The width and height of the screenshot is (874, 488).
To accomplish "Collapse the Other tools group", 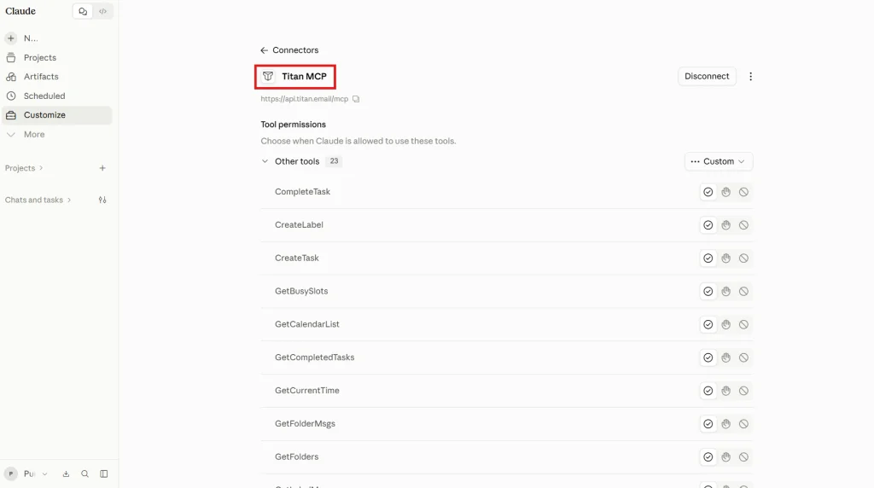I will coord(265,161).
